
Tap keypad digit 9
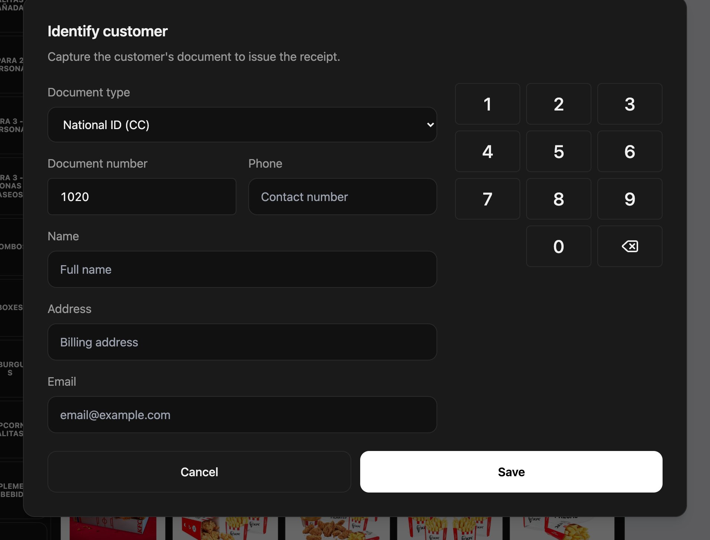[630, 199]
